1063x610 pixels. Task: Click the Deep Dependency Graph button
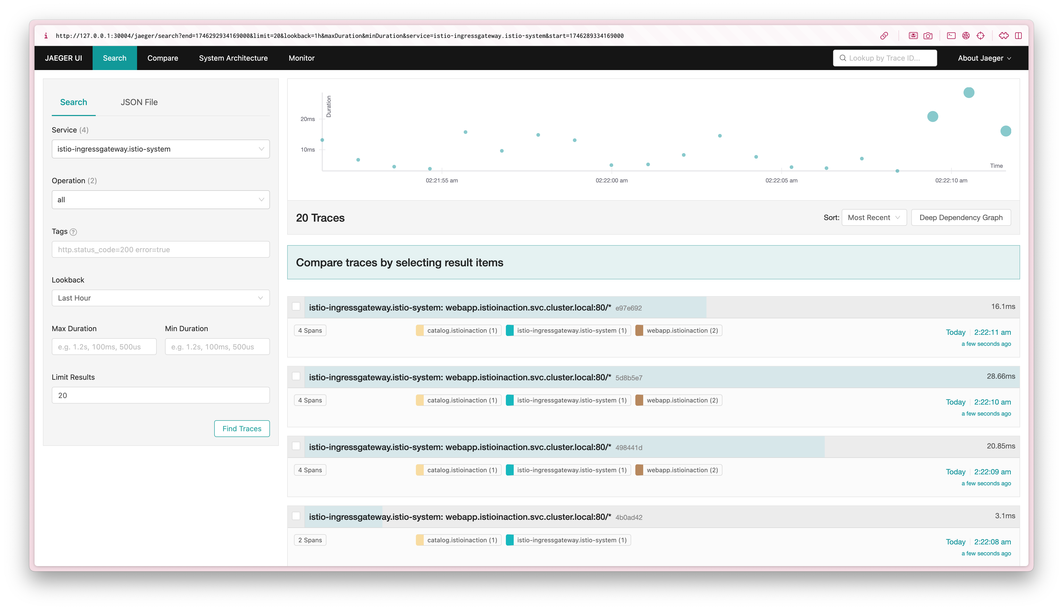[961, 217]
